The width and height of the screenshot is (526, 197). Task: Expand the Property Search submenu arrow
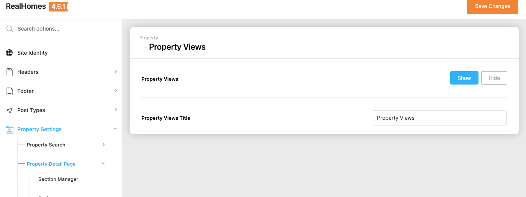click(103, 145)
